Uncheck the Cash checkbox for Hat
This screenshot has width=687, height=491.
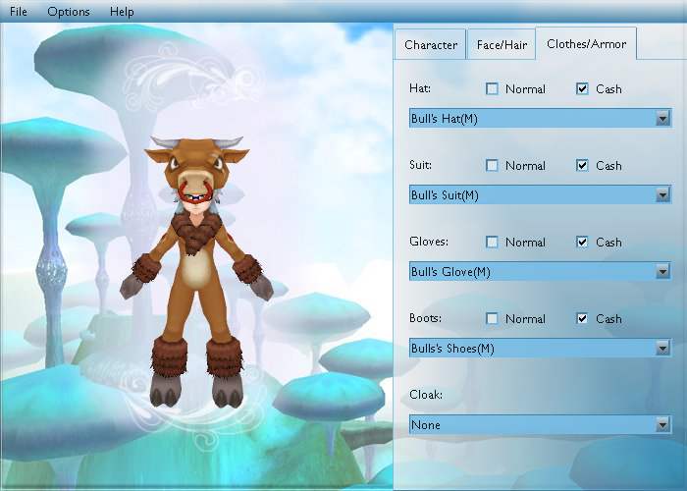[582, 89]
